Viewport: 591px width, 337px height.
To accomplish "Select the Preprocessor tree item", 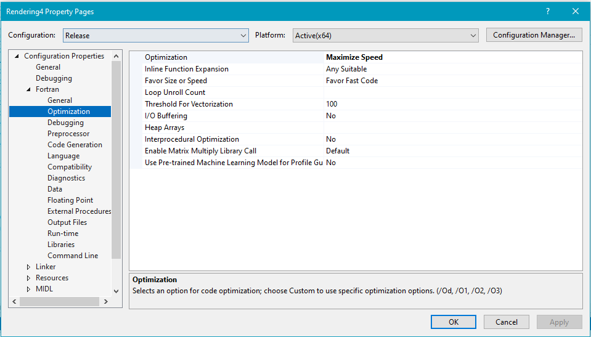I will pos(68,134).
